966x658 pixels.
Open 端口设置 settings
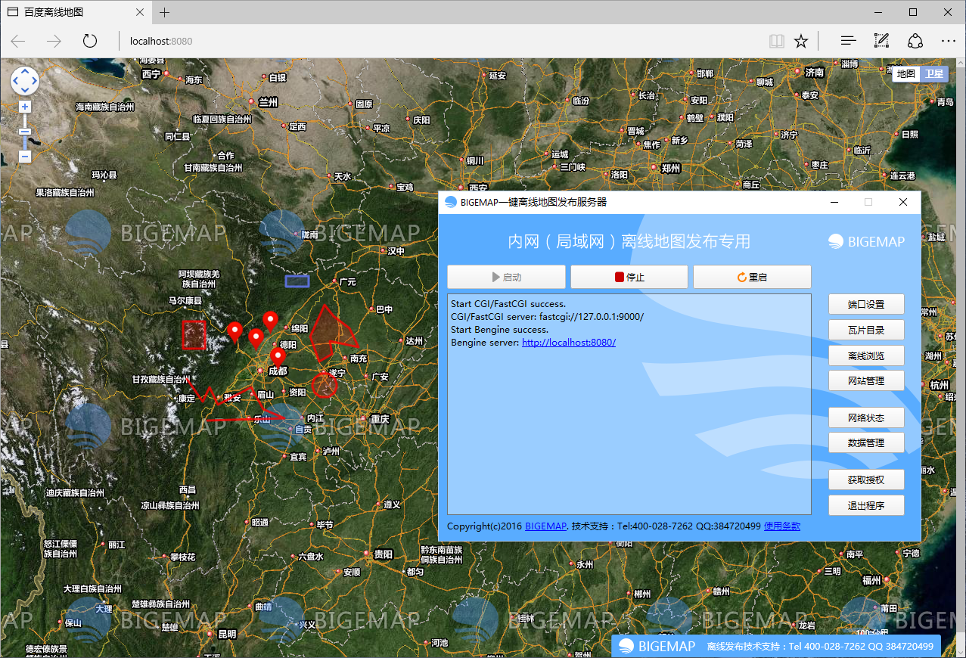pyautogui.click(x=866, y=305)
